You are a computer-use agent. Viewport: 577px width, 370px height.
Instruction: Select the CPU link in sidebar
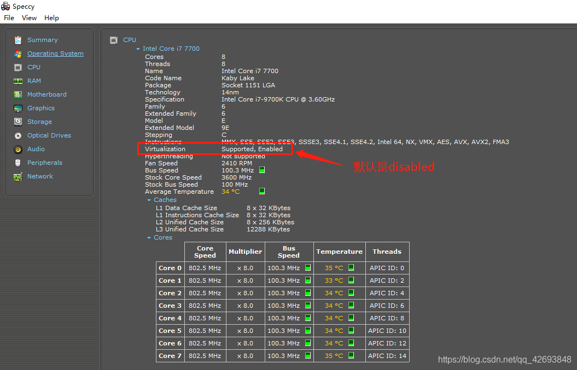coord(34,67)
